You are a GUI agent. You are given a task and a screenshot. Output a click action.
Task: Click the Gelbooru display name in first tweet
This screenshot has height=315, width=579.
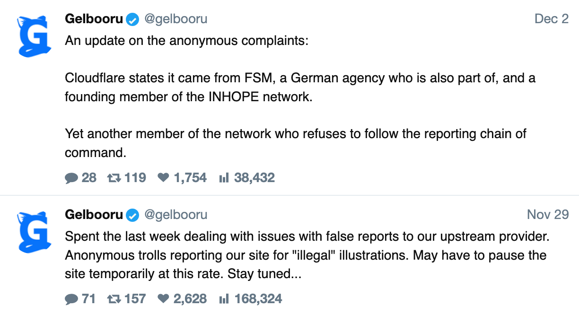click(94, 19)
